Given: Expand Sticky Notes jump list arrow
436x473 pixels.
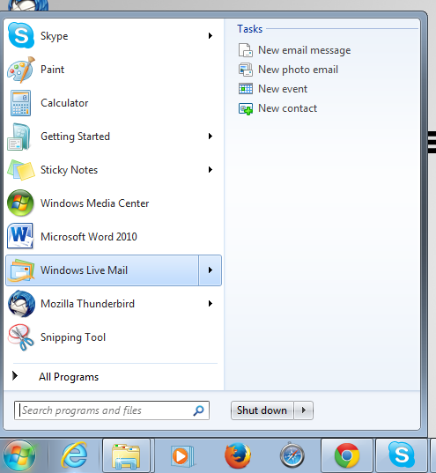Looking at the screenshot, I should [211, 170].
